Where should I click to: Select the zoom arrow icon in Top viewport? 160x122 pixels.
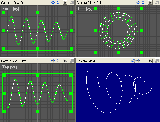(x=58, y=61)
